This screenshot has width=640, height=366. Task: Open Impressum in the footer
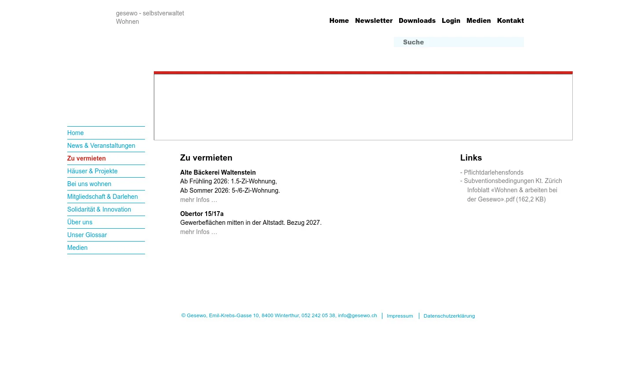pos(400,316)
